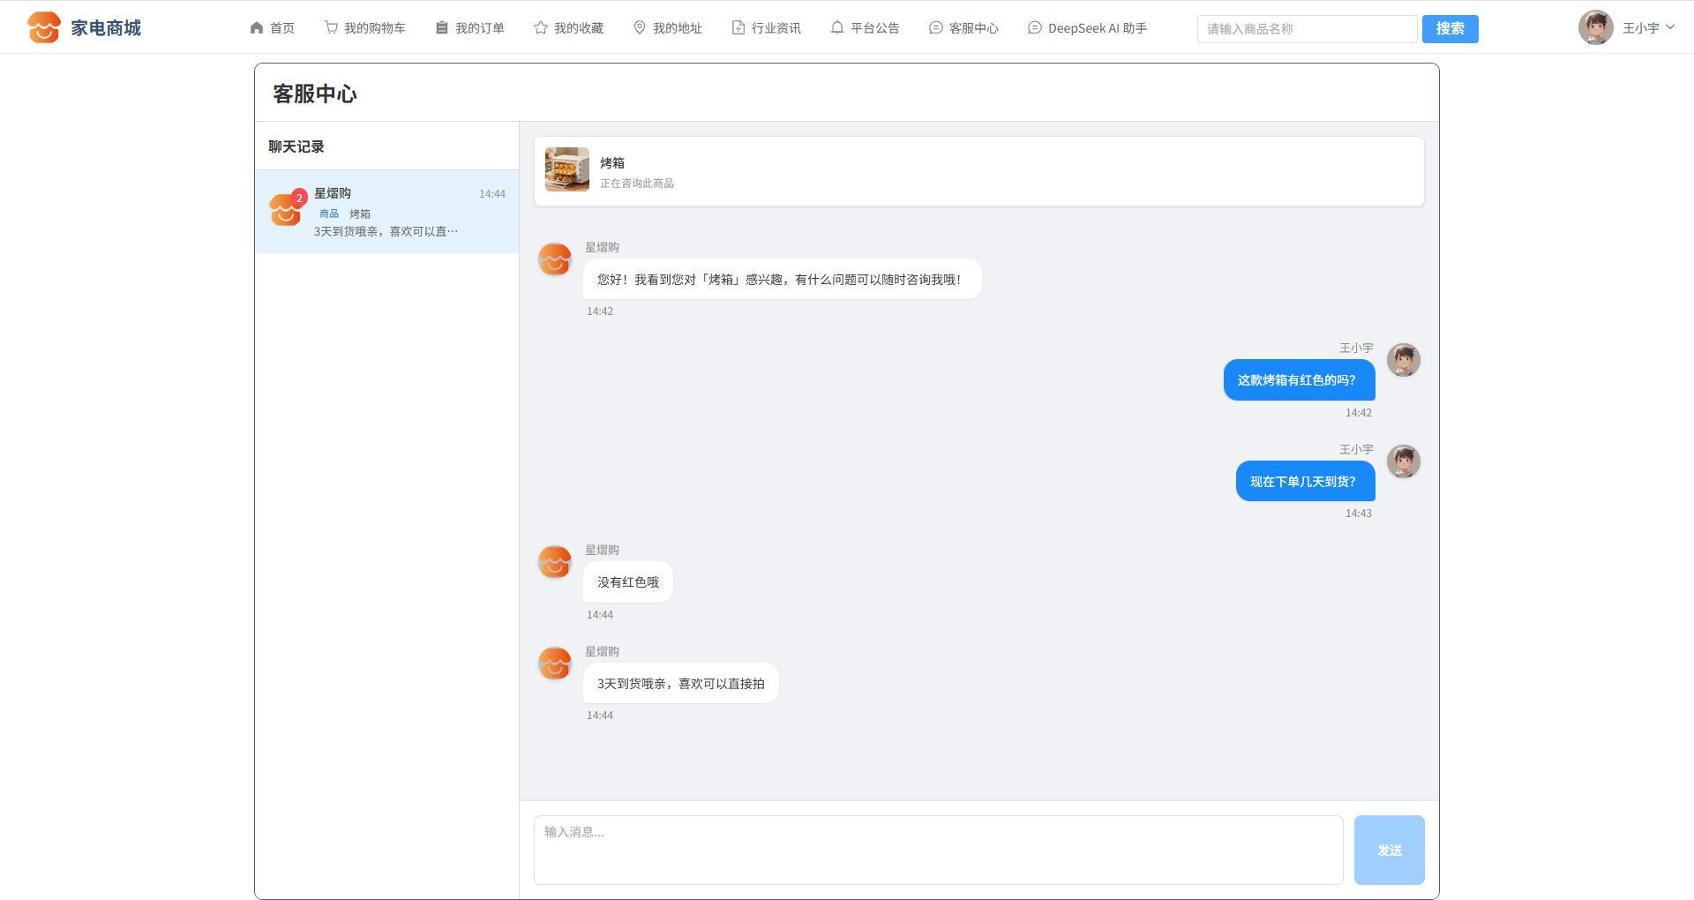Expand the 王小宇 user dropdown arrow
Viewport: 1694px width, 900px height.
pyautogui.click(x=1670, y=27)
